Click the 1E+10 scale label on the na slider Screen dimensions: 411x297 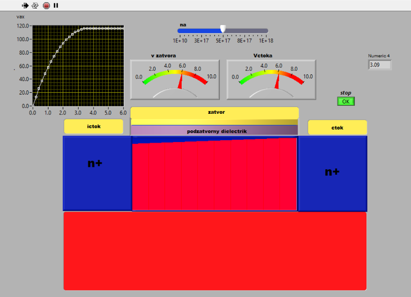click(x=180, y=41)
